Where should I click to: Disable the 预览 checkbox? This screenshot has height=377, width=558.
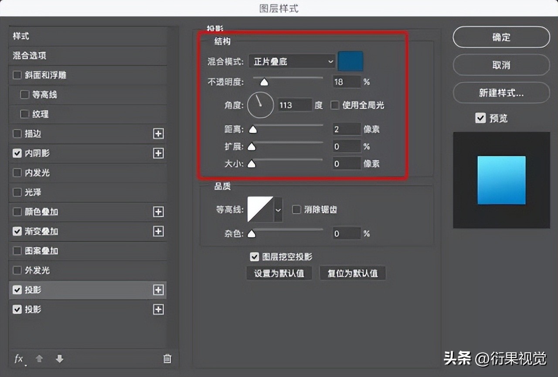tap(480, 118)
